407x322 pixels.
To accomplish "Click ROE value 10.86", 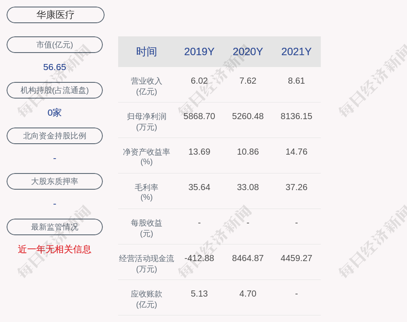I will point(248,152).
